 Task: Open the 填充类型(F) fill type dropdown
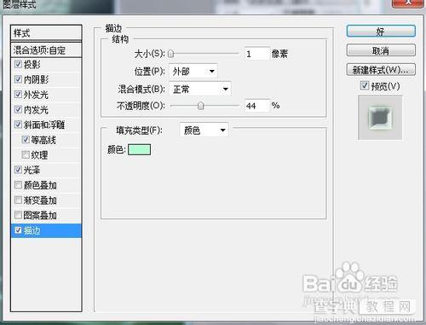pyautogui.click(x=204, y=131)
